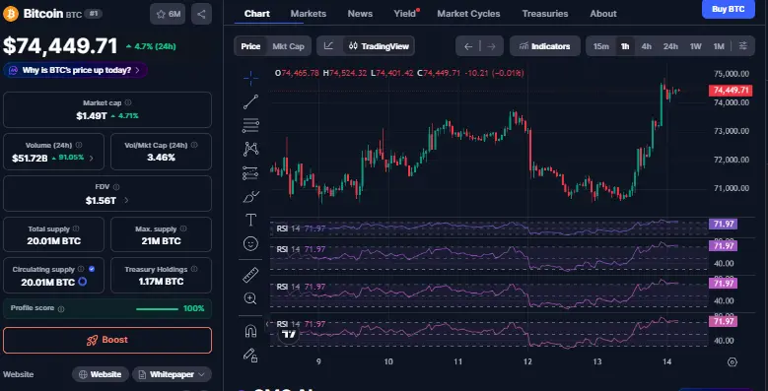
Task: Open the Markets tab
Action: (x=308, y=14)
